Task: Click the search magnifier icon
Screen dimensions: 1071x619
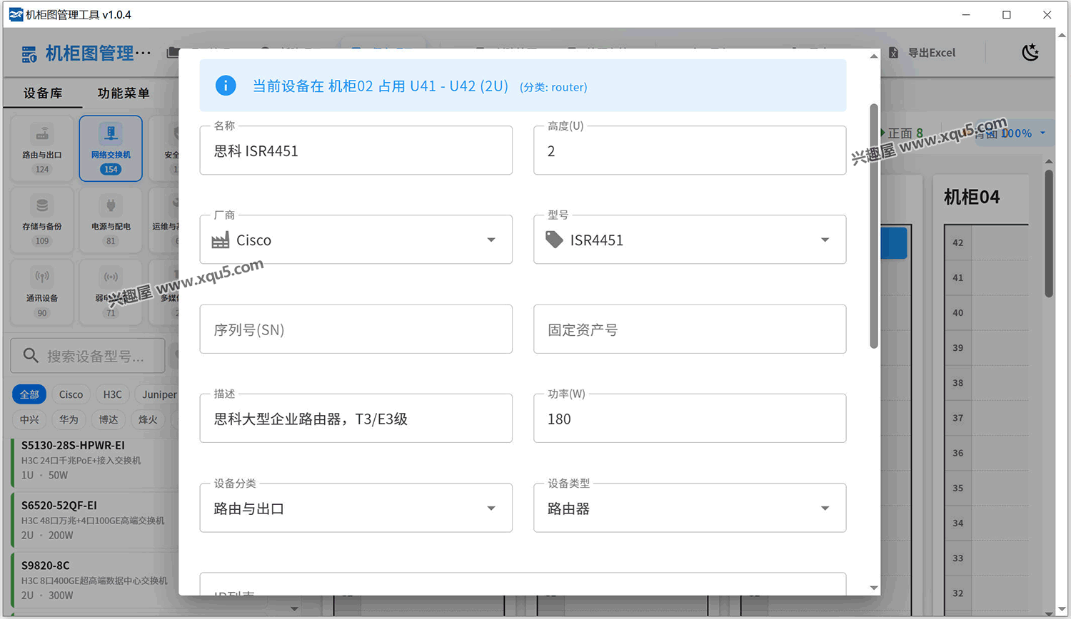Action: point(31,356)
